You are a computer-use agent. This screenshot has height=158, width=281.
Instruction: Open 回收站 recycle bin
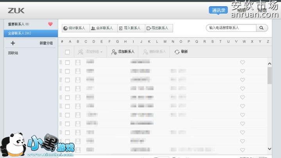pyautogui.click(x=13, y=53)
